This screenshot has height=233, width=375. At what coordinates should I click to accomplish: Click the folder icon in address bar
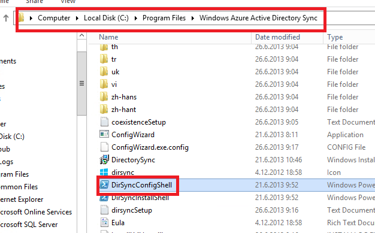[x=22, y=17]
